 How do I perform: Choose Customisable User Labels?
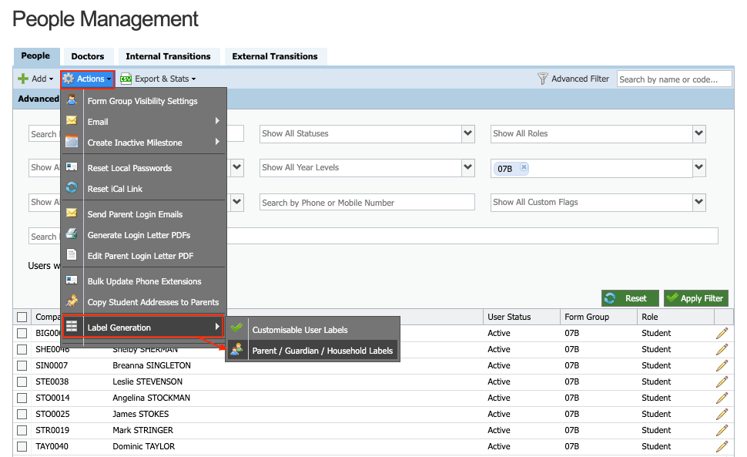point(313,329)
